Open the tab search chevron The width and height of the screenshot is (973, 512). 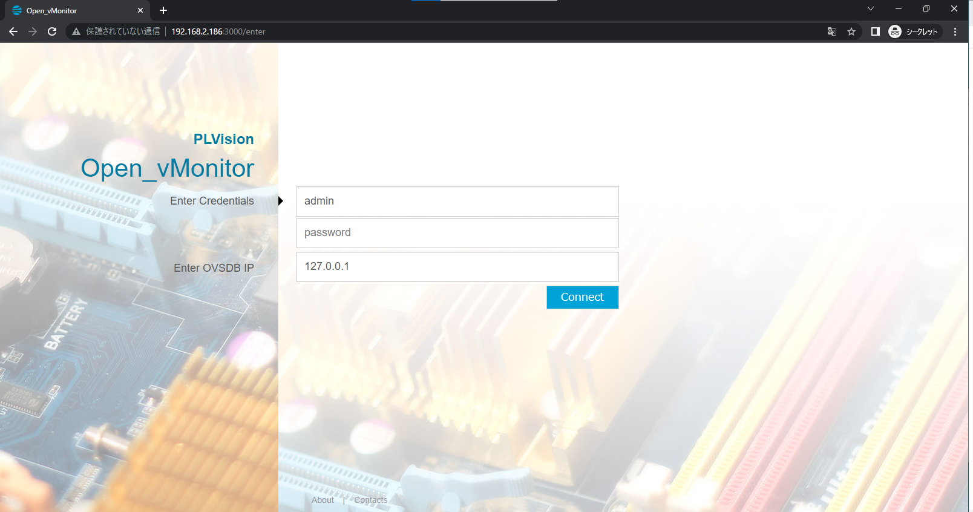coord(871,8)
